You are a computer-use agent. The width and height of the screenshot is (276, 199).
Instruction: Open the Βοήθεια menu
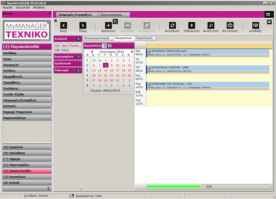point(39,7)
